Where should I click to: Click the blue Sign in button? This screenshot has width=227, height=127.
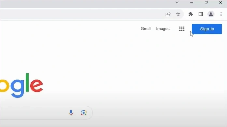point(207,29)
